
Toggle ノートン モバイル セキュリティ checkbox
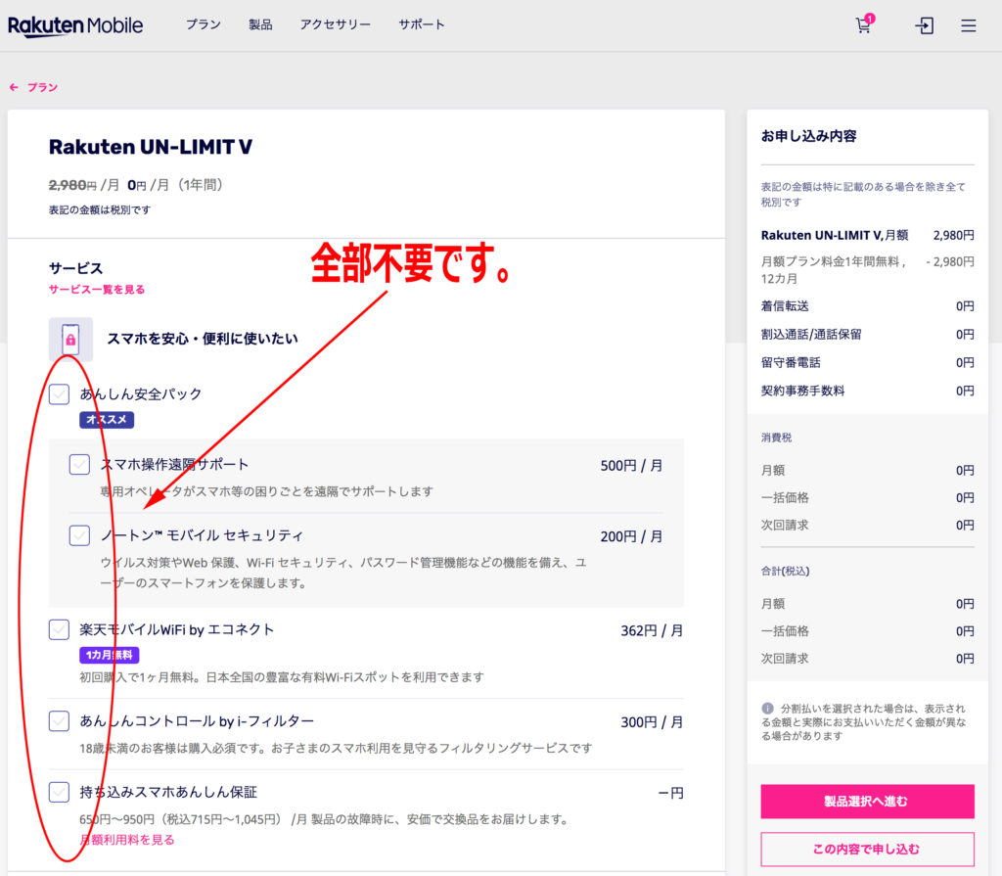click(x=79, y=535)
